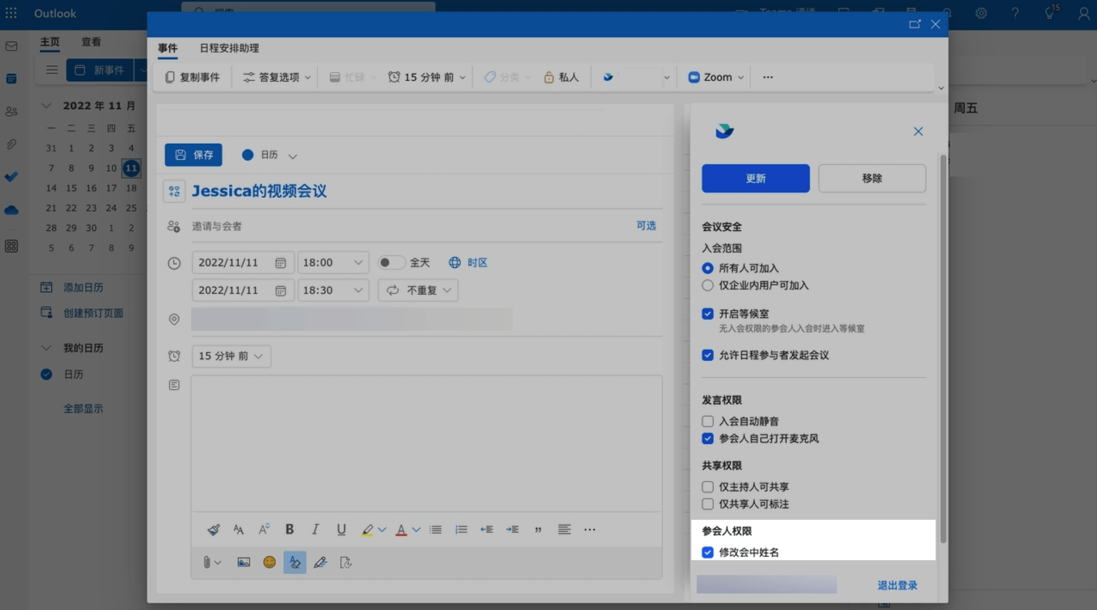
Task: Click the 移除 remove button
Action: tap(872, 178)
